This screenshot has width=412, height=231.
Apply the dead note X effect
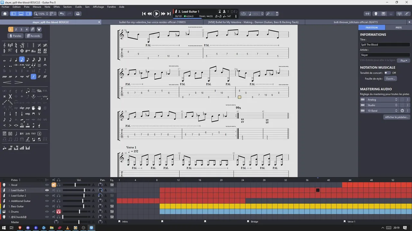[10, 96]
